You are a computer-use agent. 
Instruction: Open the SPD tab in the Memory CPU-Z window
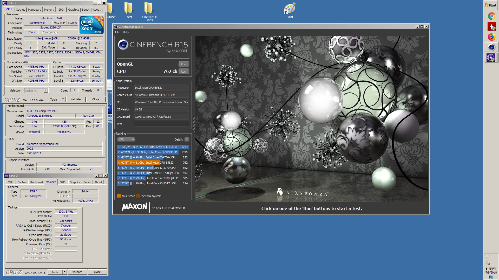pyautogui.click(x=63, y=182)
